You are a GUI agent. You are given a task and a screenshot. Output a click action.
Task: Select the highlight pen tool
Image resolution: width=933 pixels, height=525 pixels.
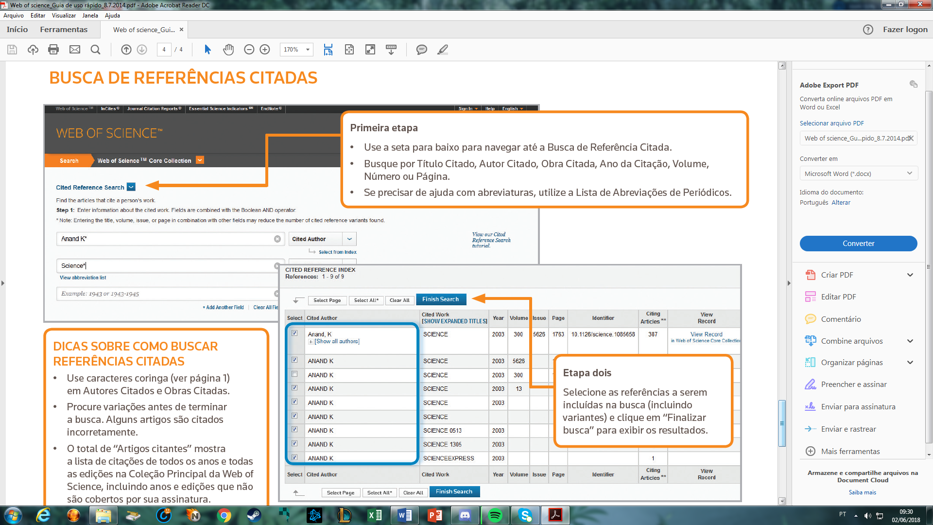[x=442, y=50]
